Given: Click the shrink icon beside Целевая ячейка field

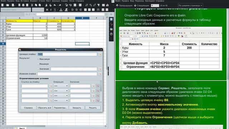Looking at the screenshot, I should (100, 54).
